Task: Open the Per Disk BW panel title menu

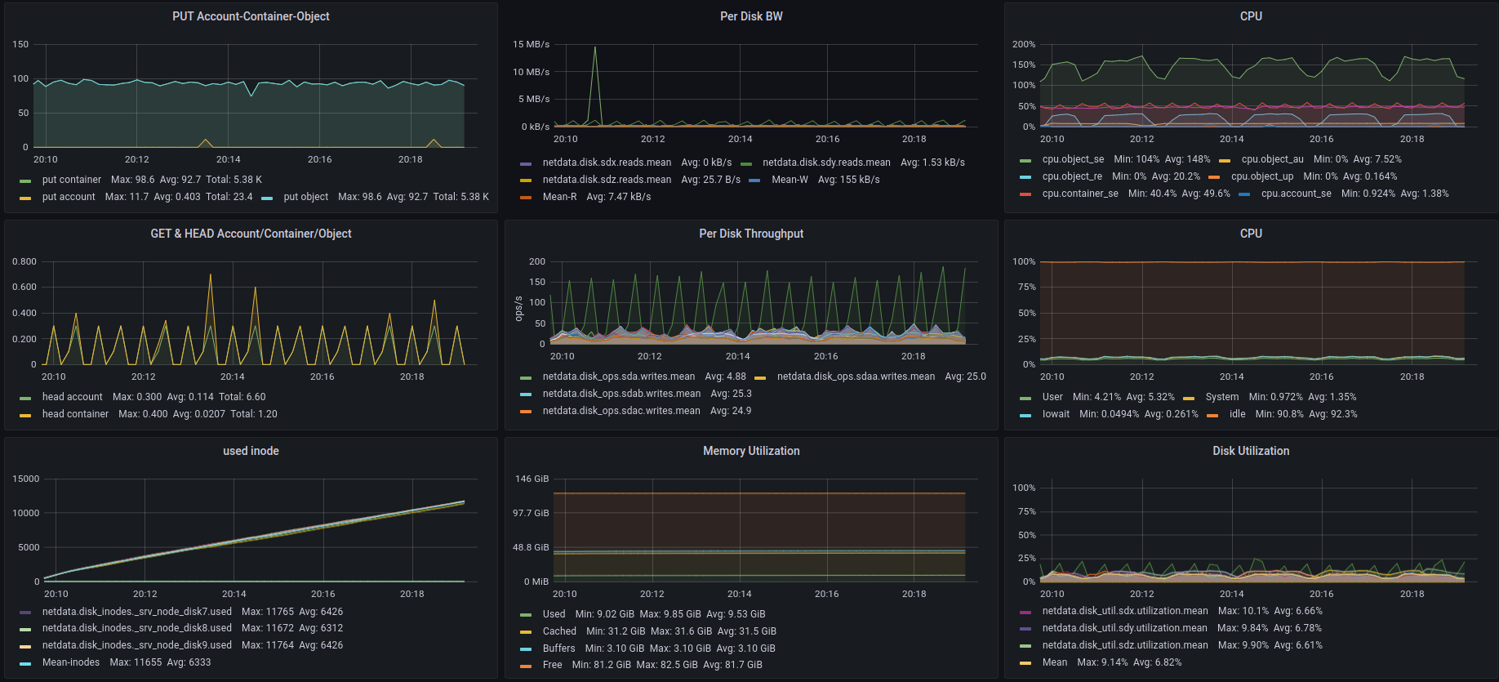Action: point(750,16)
